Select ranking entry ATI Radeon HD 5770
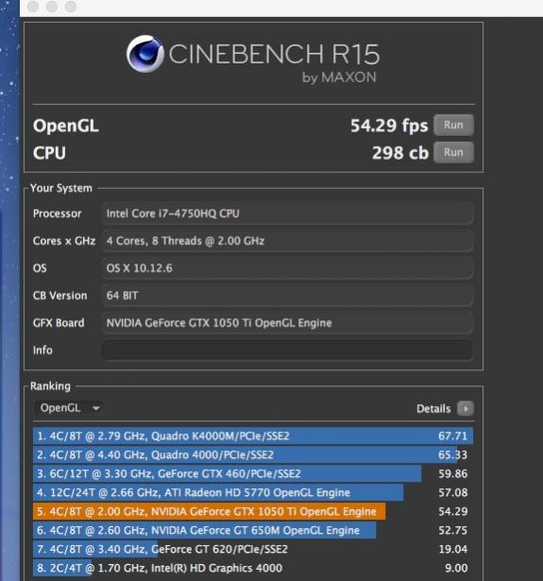543x581 pixels. click(253, 492)
